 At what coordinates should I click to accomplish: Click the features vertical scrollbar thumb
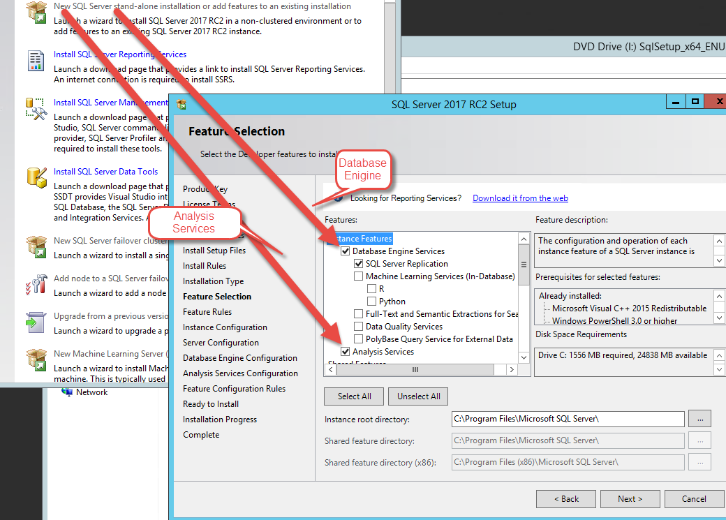click(524, 265)
